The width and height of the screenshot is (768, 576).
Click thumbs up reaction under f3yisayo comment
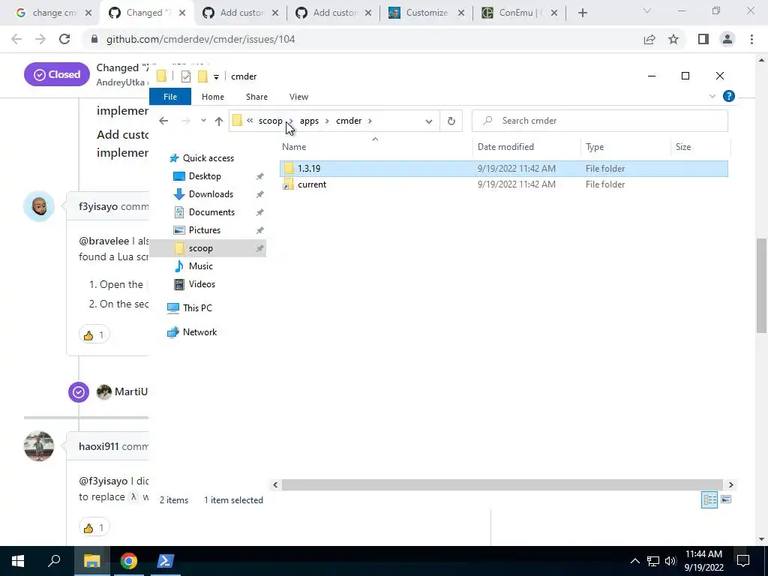pyautogui.click(x=94, y=335)
